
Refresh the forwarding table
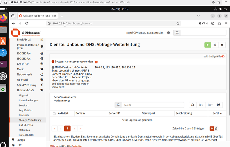coord(193,105)
